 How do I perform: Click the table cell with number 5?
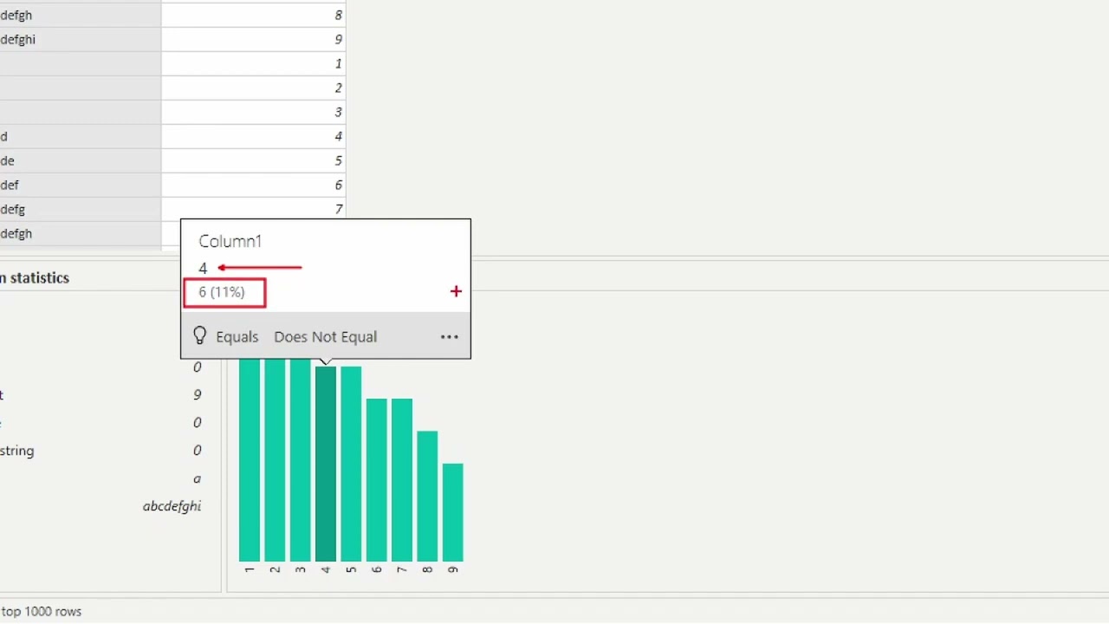click(254, 160)
